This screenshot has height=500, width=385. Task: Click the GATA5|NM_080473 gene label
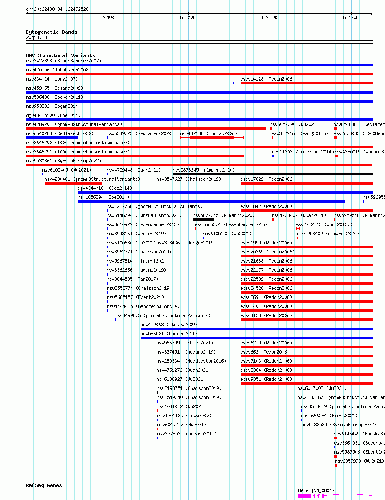coord(318,490)
